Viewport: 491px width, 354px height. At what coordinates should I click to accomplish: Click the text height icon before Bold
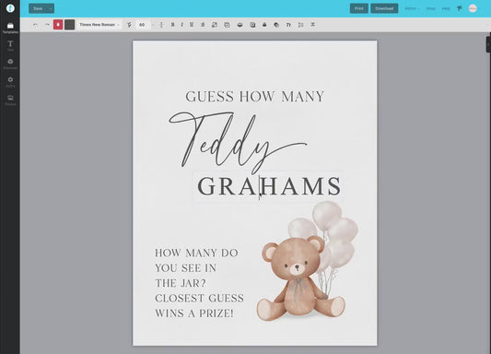161,25
